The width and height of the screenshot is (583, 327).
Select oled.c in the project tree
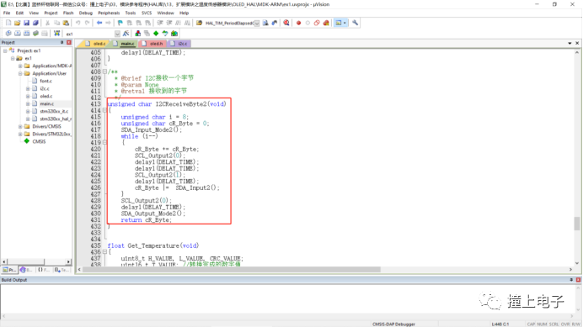pos(46,96)
